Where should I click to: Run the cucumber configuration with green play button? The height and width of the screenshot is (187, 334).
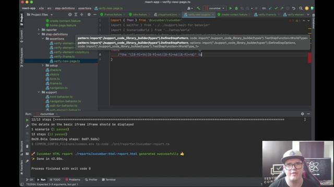[231, 8]
